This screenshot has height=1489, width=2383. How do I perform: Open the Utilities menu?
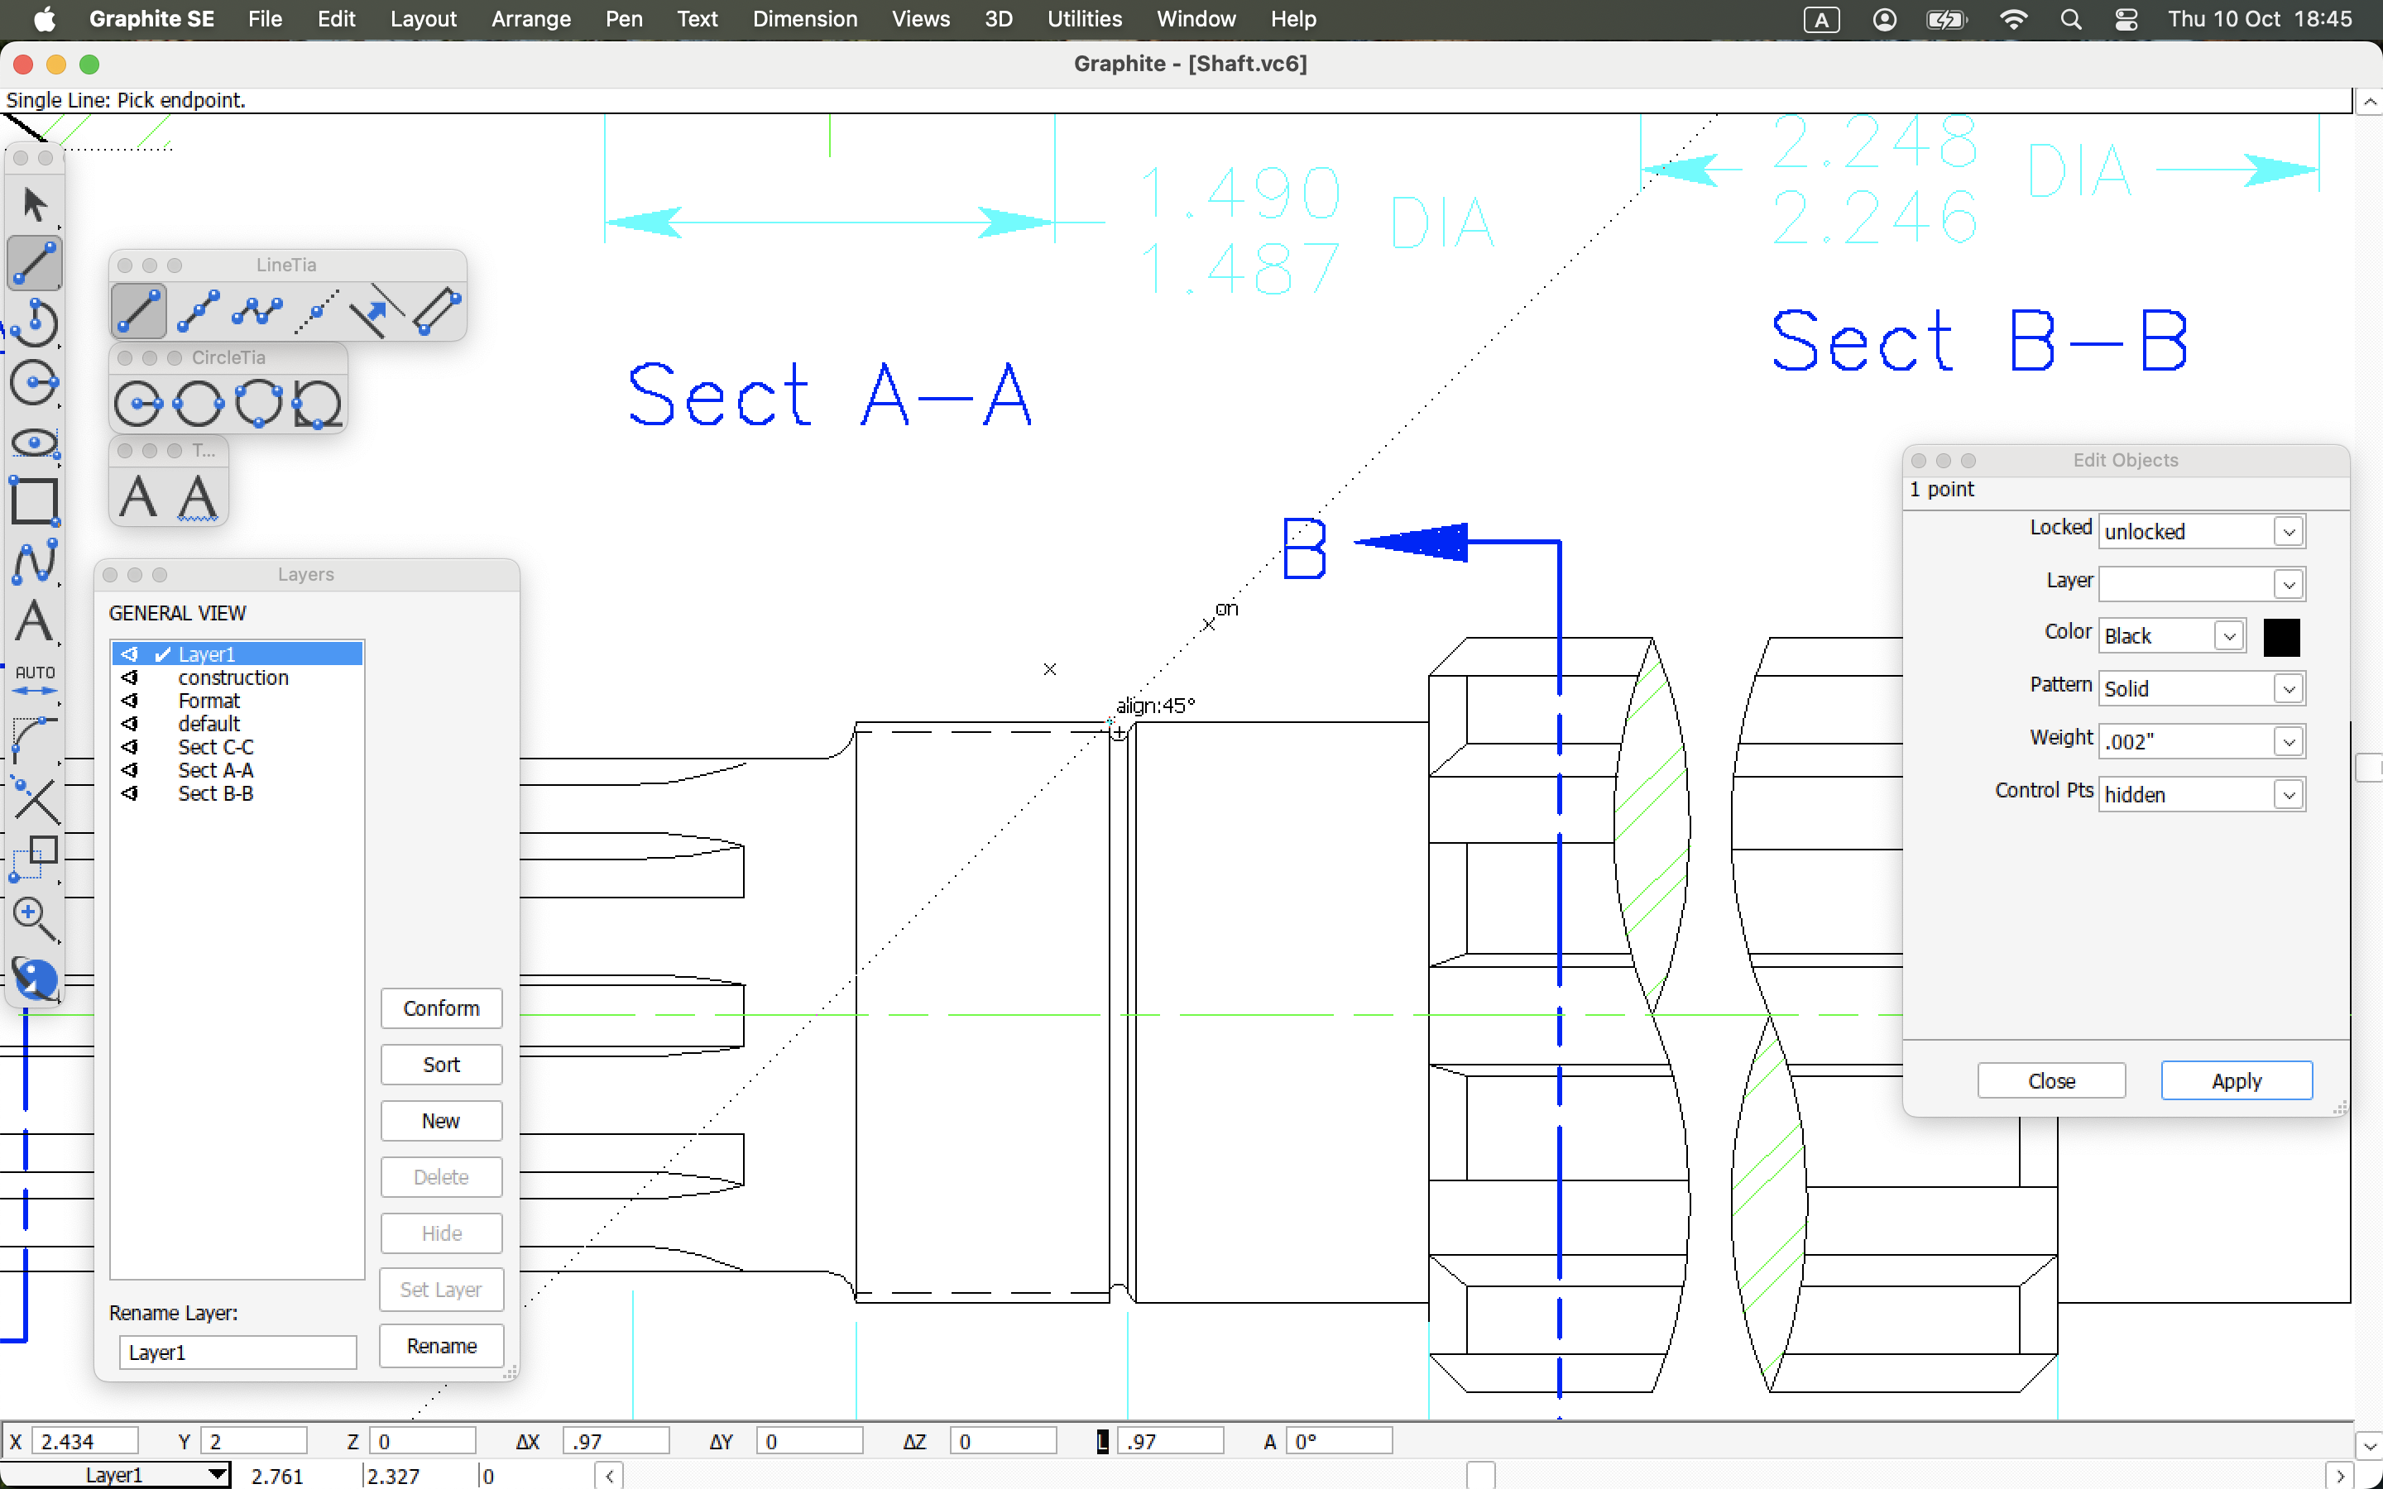pyautogui.click(x=1084, y=19)
